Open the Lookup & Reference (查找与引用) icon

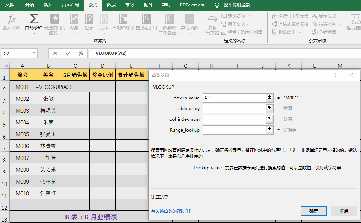coord(146,18)
